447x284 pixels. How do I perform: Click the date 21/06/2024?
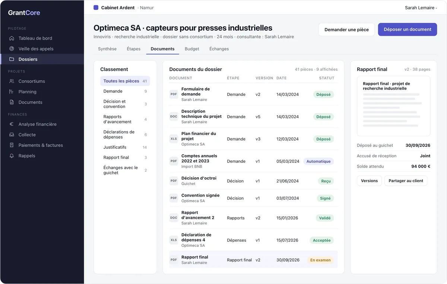click(288, 181)
